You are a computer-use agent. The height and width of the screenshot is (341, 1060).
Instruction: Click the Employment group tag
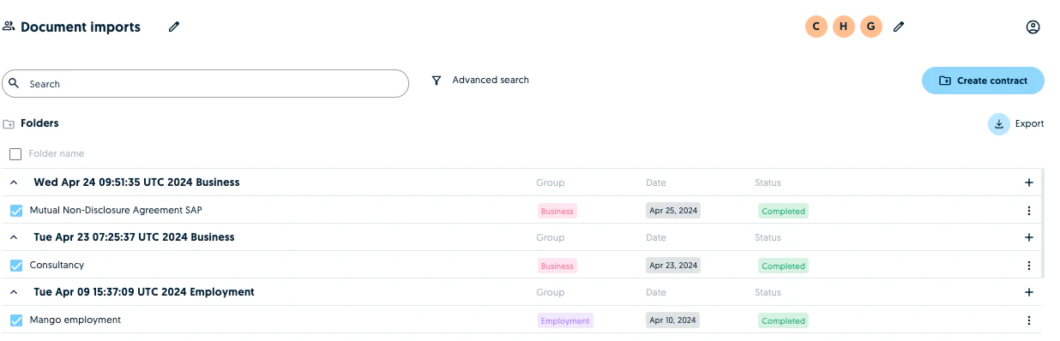coord(565,320)
